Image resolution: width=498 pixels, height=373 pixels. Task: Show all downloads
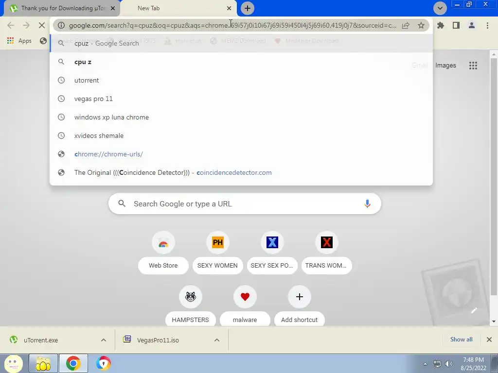461,339
